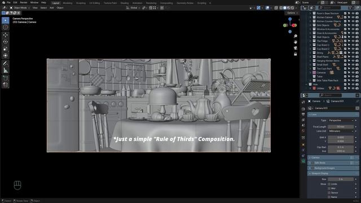Open the Render properties tab icon
The width and height of the screenshot is (361, 203).
[x=303, y=109]
